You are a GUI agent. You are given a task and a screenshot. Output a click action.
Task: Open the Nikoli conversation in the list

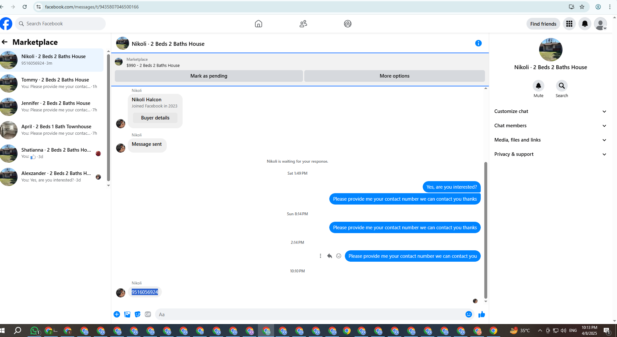click(52, 60)
